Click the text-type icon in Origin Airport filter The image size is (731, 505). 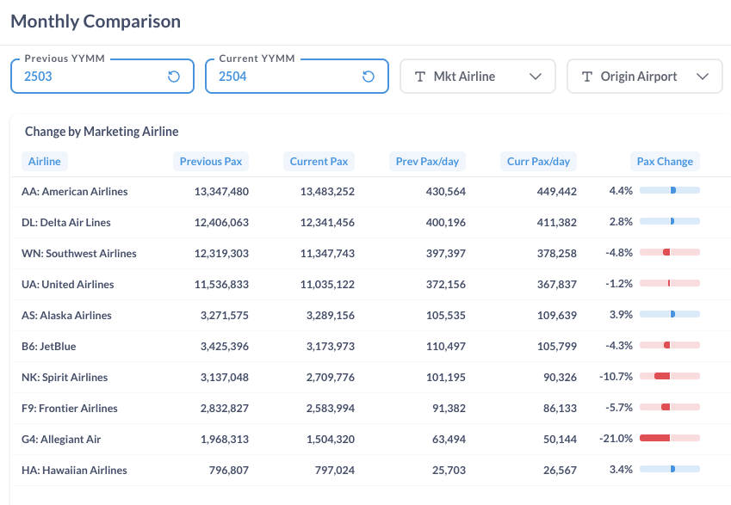pos(587,77)
